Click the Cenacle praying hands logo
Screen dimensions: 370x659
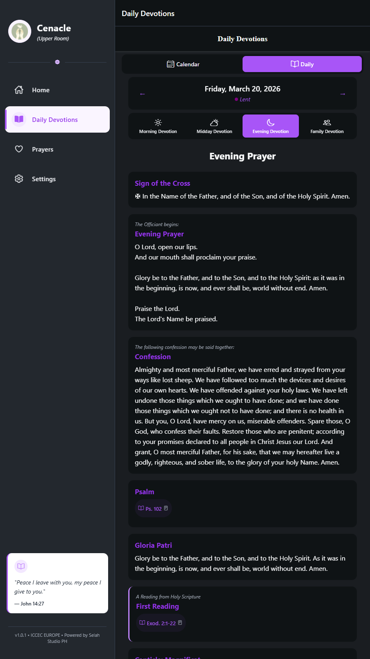20,31
